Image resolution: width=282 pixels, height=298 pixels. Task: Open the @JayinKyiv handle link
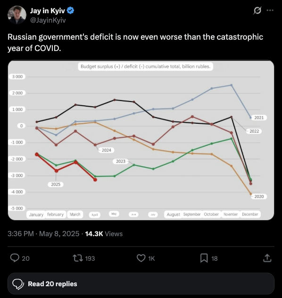(48, 20)
